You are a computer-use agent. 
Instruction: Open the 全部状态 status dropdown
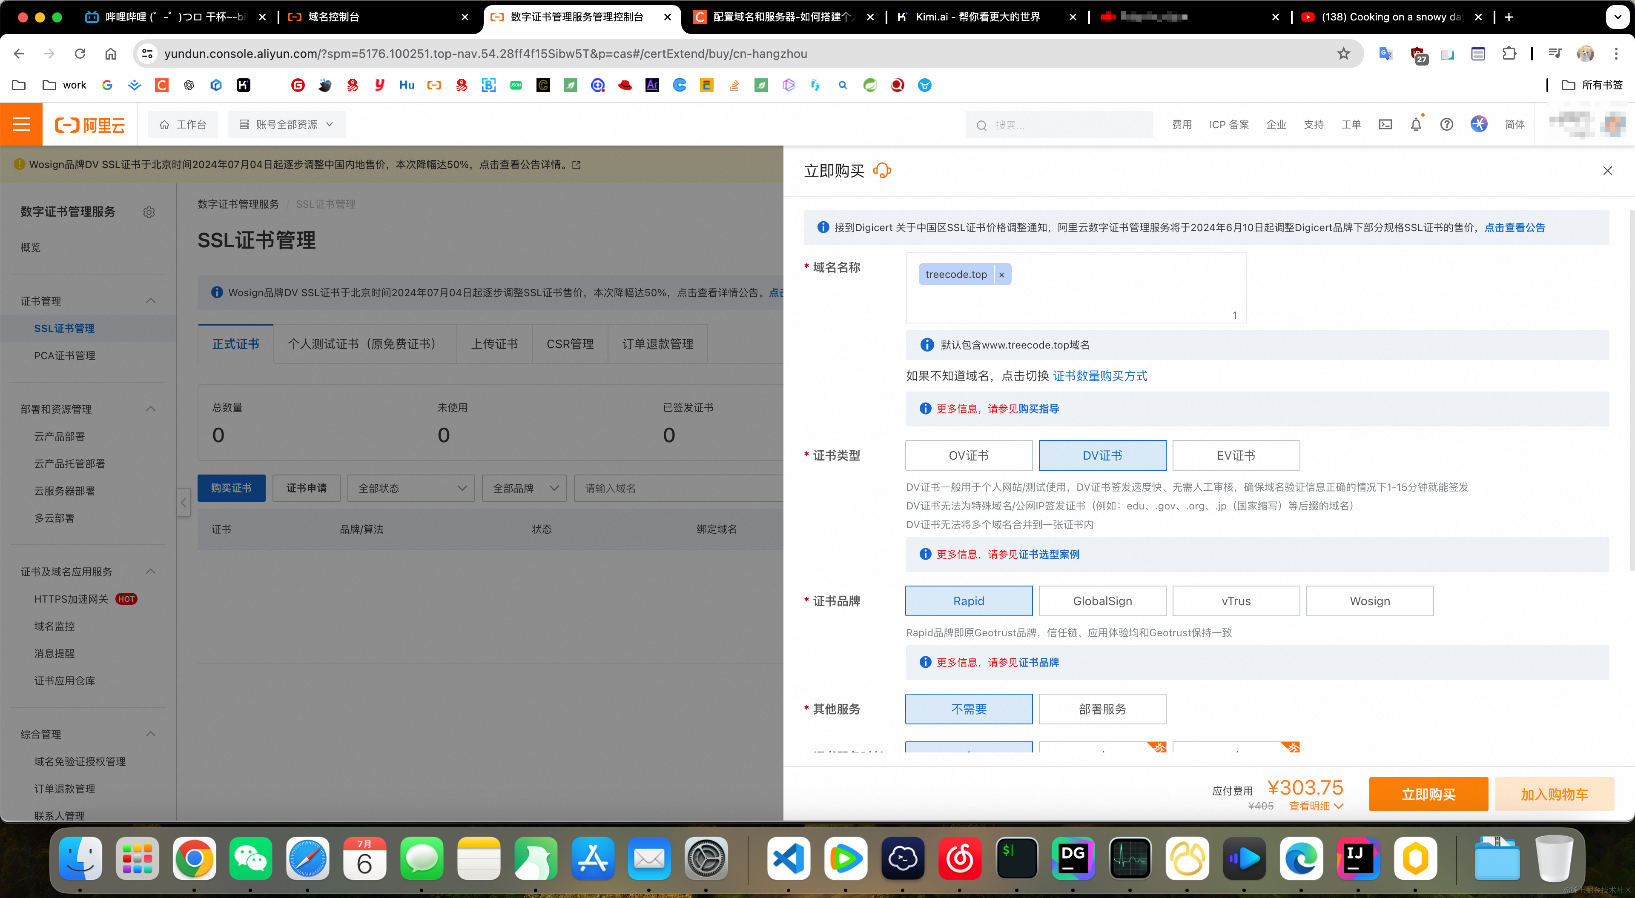411,488
